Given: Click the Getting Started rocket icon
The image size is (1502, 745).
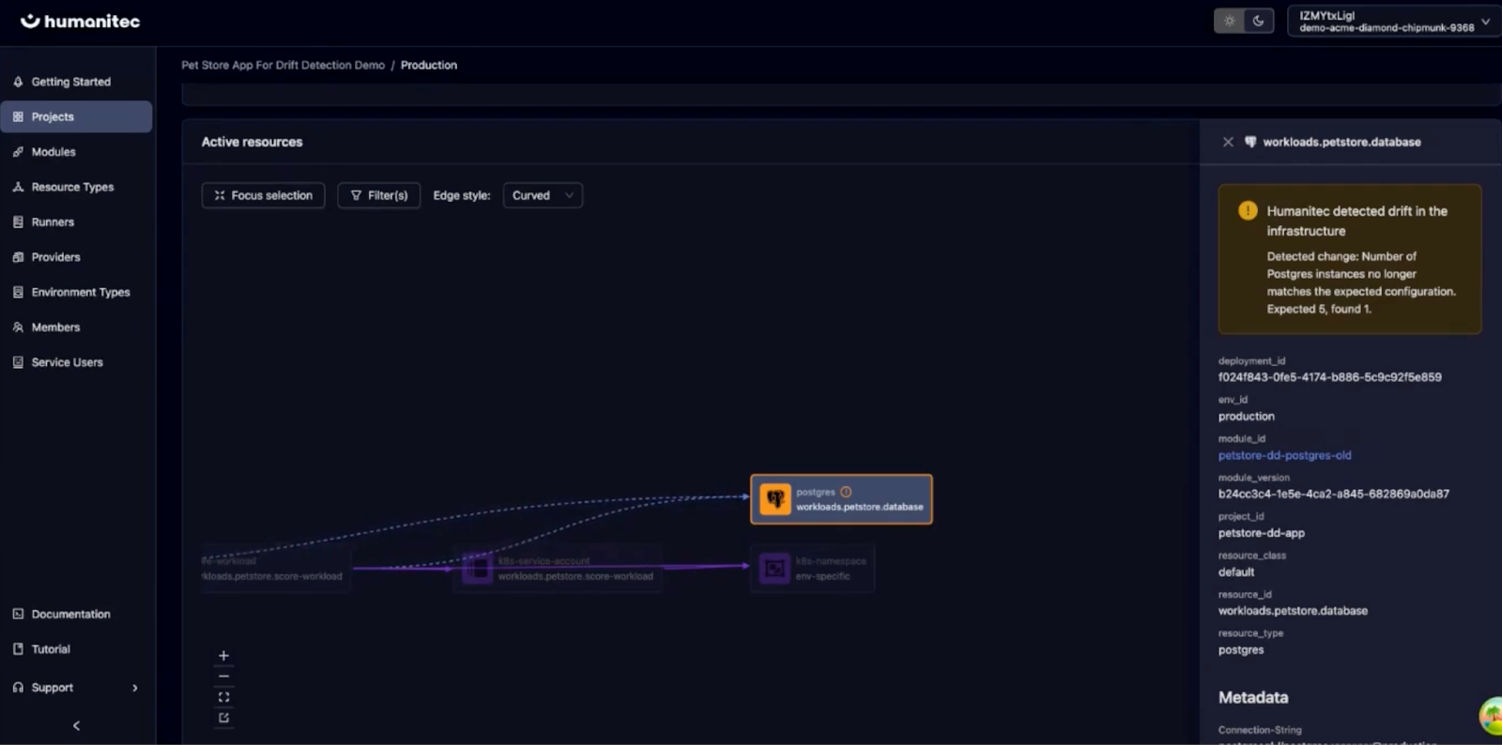Looking at the screenshot, I should 18,82.
